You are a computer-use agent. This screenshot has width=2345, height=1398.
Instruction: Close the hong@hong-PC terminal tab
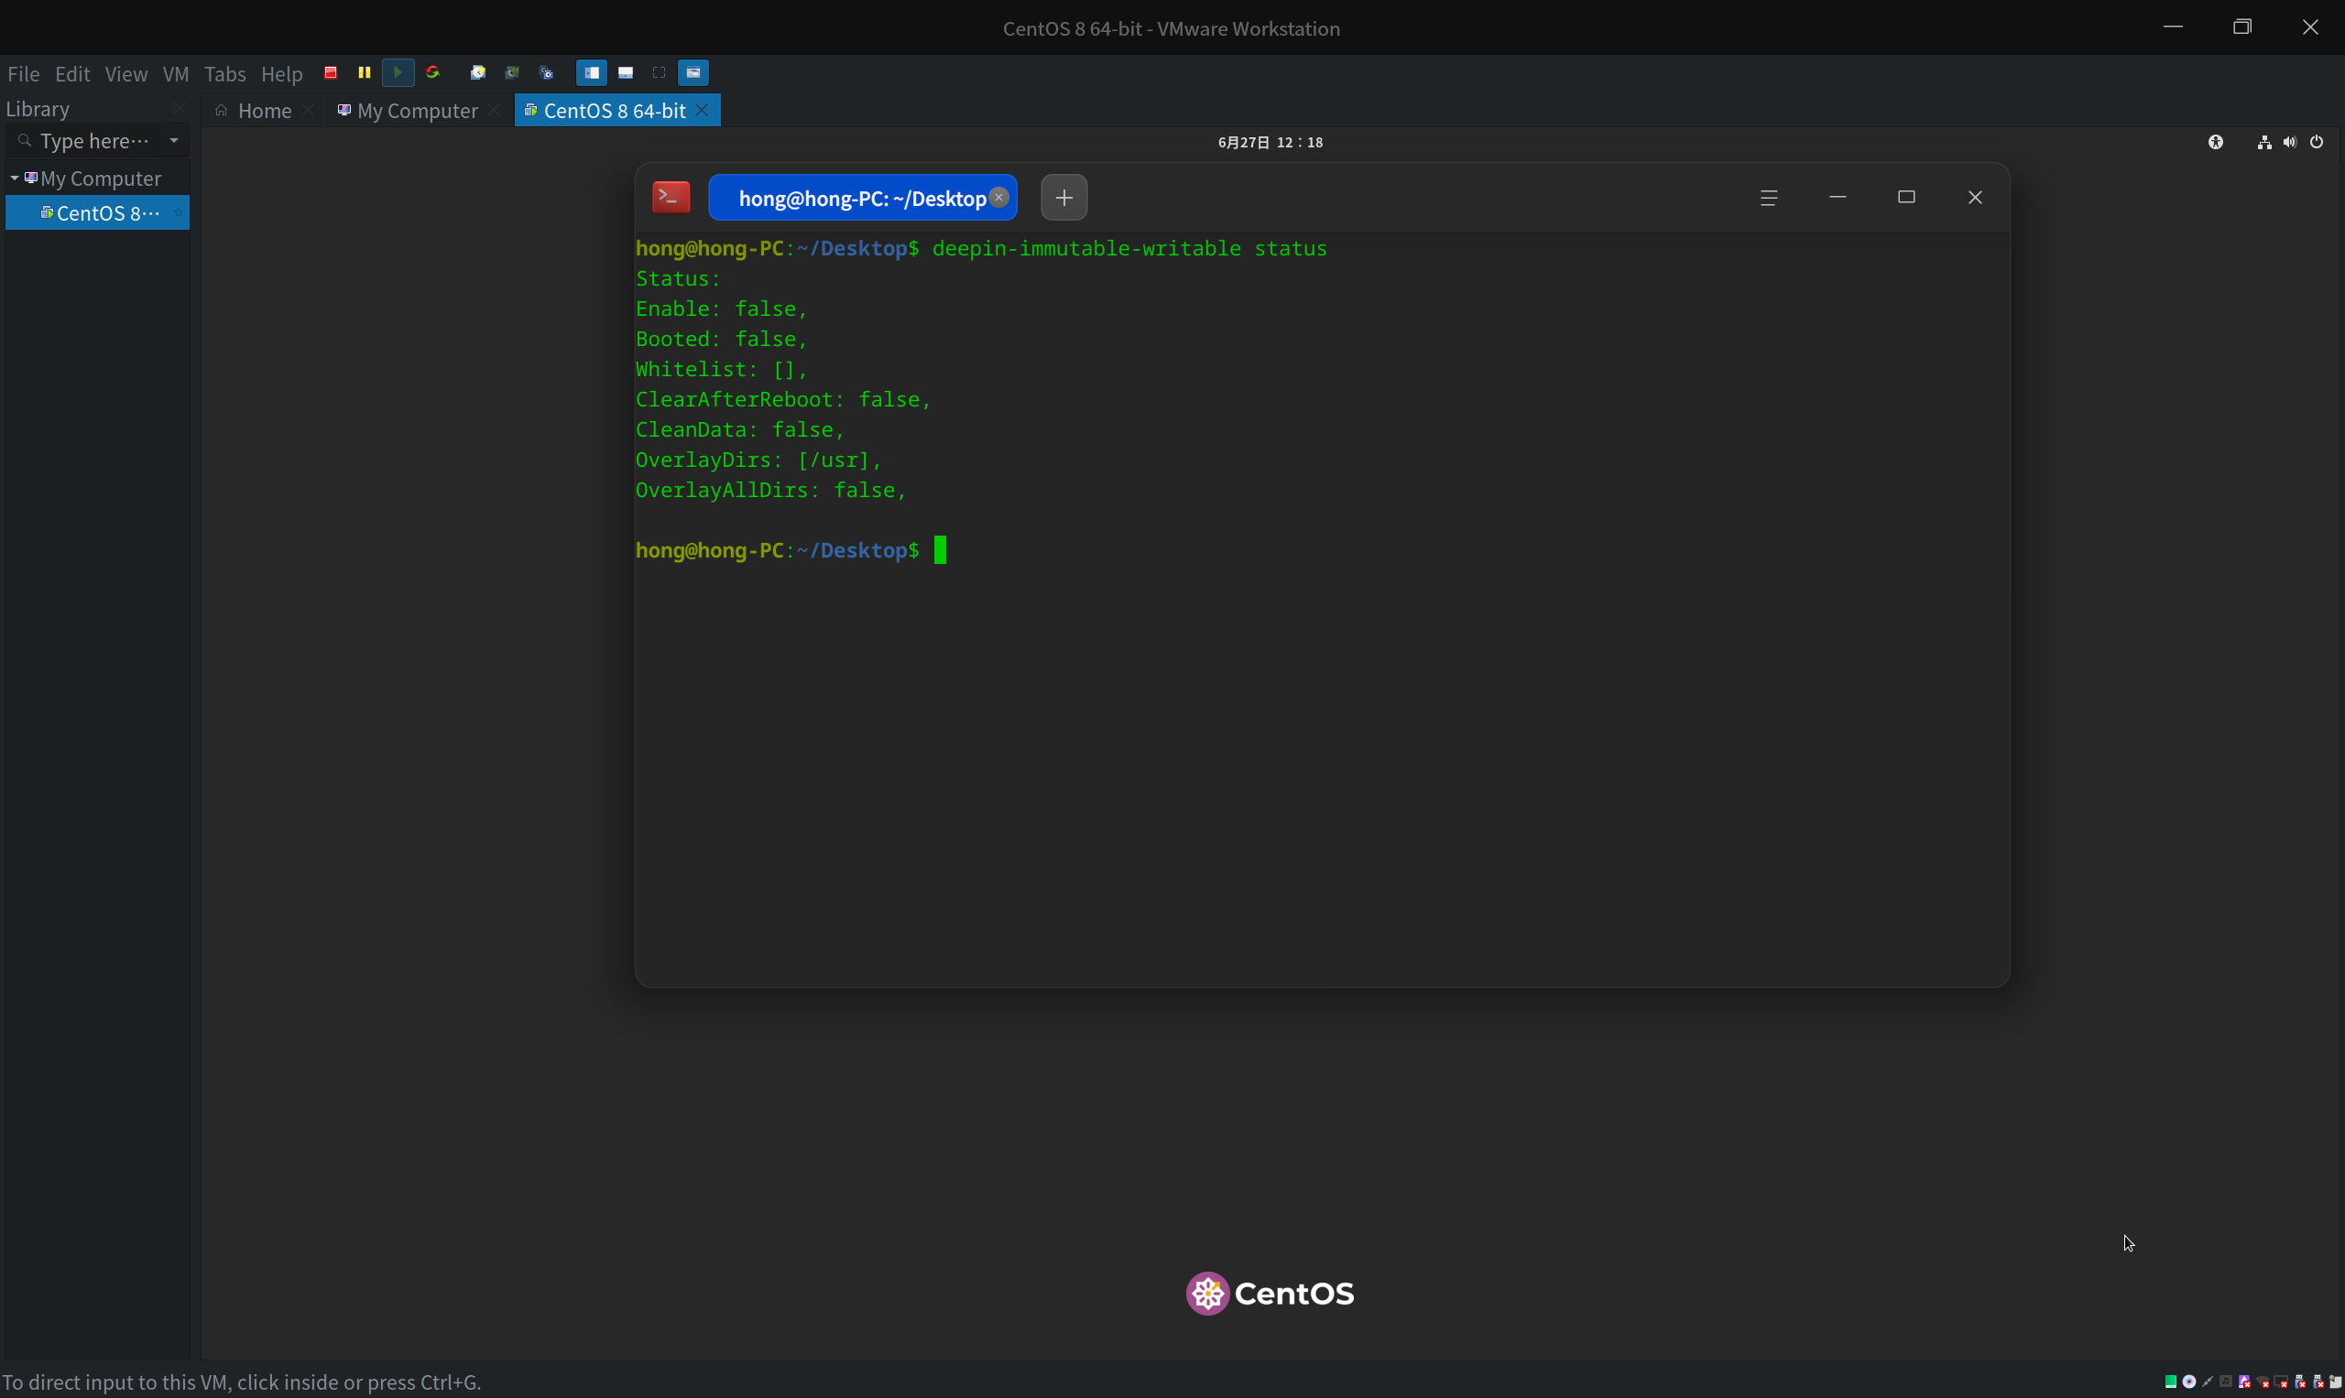click(x=998, y=198)
